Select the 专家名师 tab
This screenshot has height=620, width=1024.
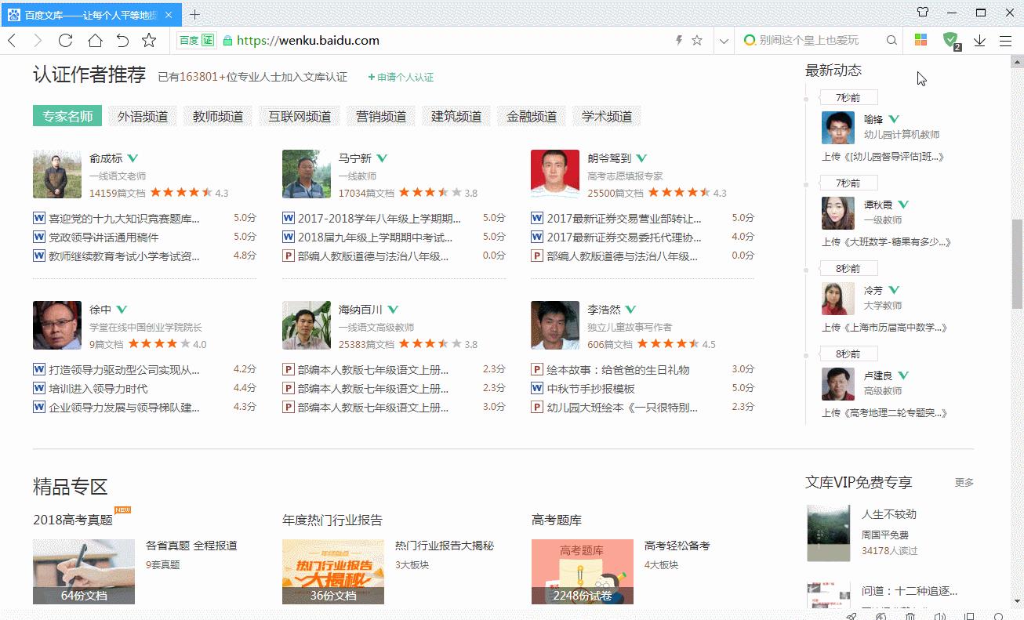pos(67,117)
